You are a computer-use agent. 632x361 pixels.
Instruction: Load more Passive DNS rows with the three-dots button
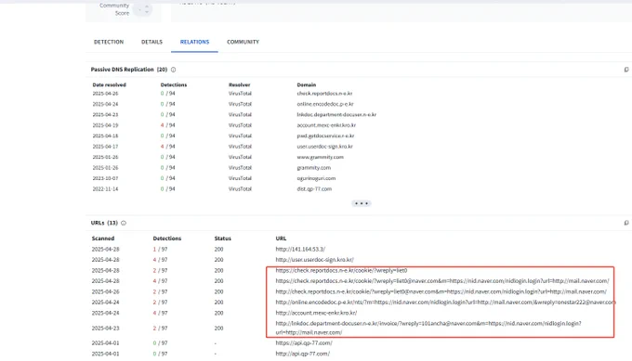[x=362, y=203]
